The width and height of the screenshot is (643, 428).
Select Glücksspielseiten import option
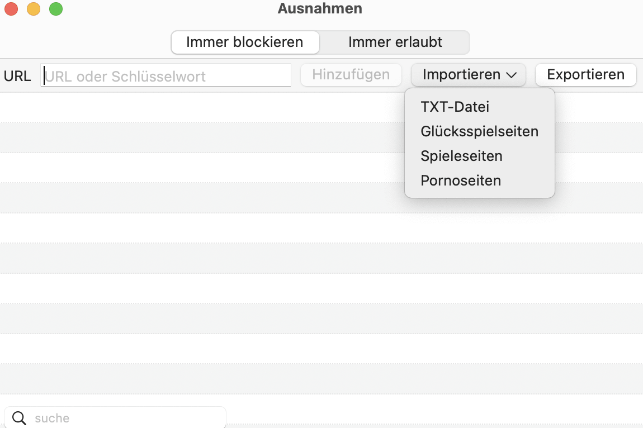click(479, 132)
